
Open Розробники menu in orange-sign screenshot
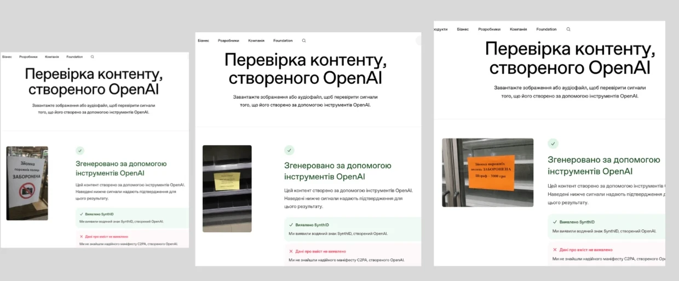point(489,29)
